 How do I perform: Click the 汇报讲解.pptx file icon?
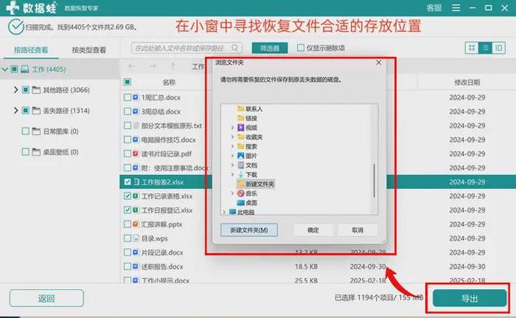[x=135, y=224]
